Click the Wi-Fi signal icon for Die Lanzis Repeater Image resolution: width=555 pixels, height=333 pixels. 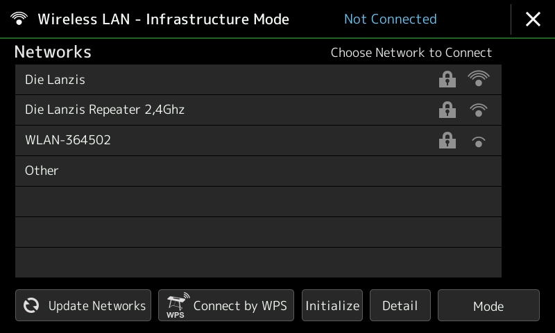point(478,110)
